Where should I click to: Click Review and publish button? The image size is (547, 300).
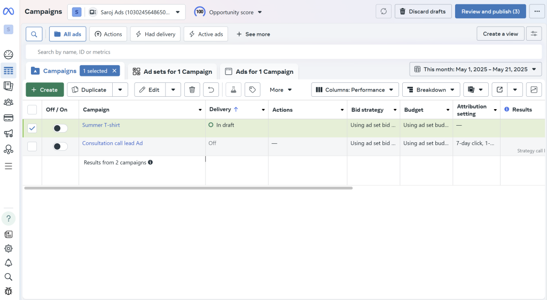pyautogui.click(x=490, y=11)
